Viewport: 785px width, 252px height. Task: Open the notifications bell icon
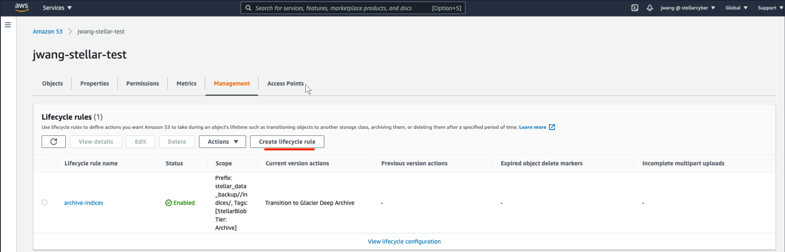click(x=649, y=8)
